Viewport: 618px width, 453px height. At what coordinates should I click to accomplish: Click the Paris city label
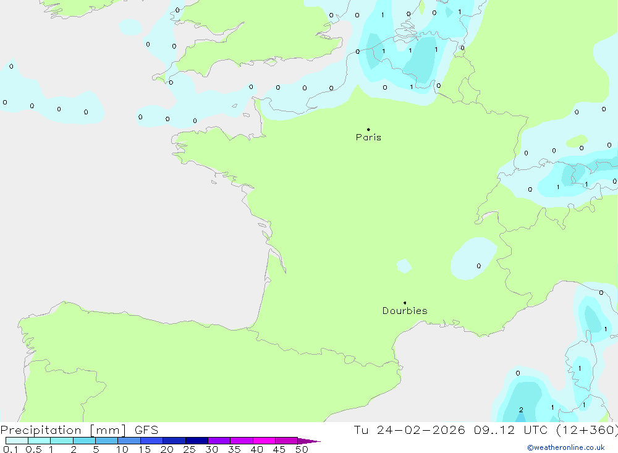coord(368,137)
